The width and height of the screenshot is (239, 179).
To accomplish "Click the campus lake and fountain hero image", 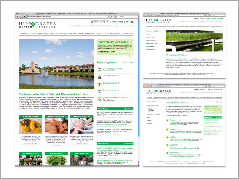I will pos(56,64).
